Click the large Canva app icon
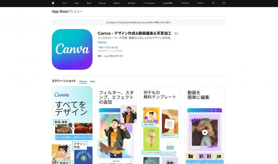Screen dimensions: 278x164 pos(72,50)
